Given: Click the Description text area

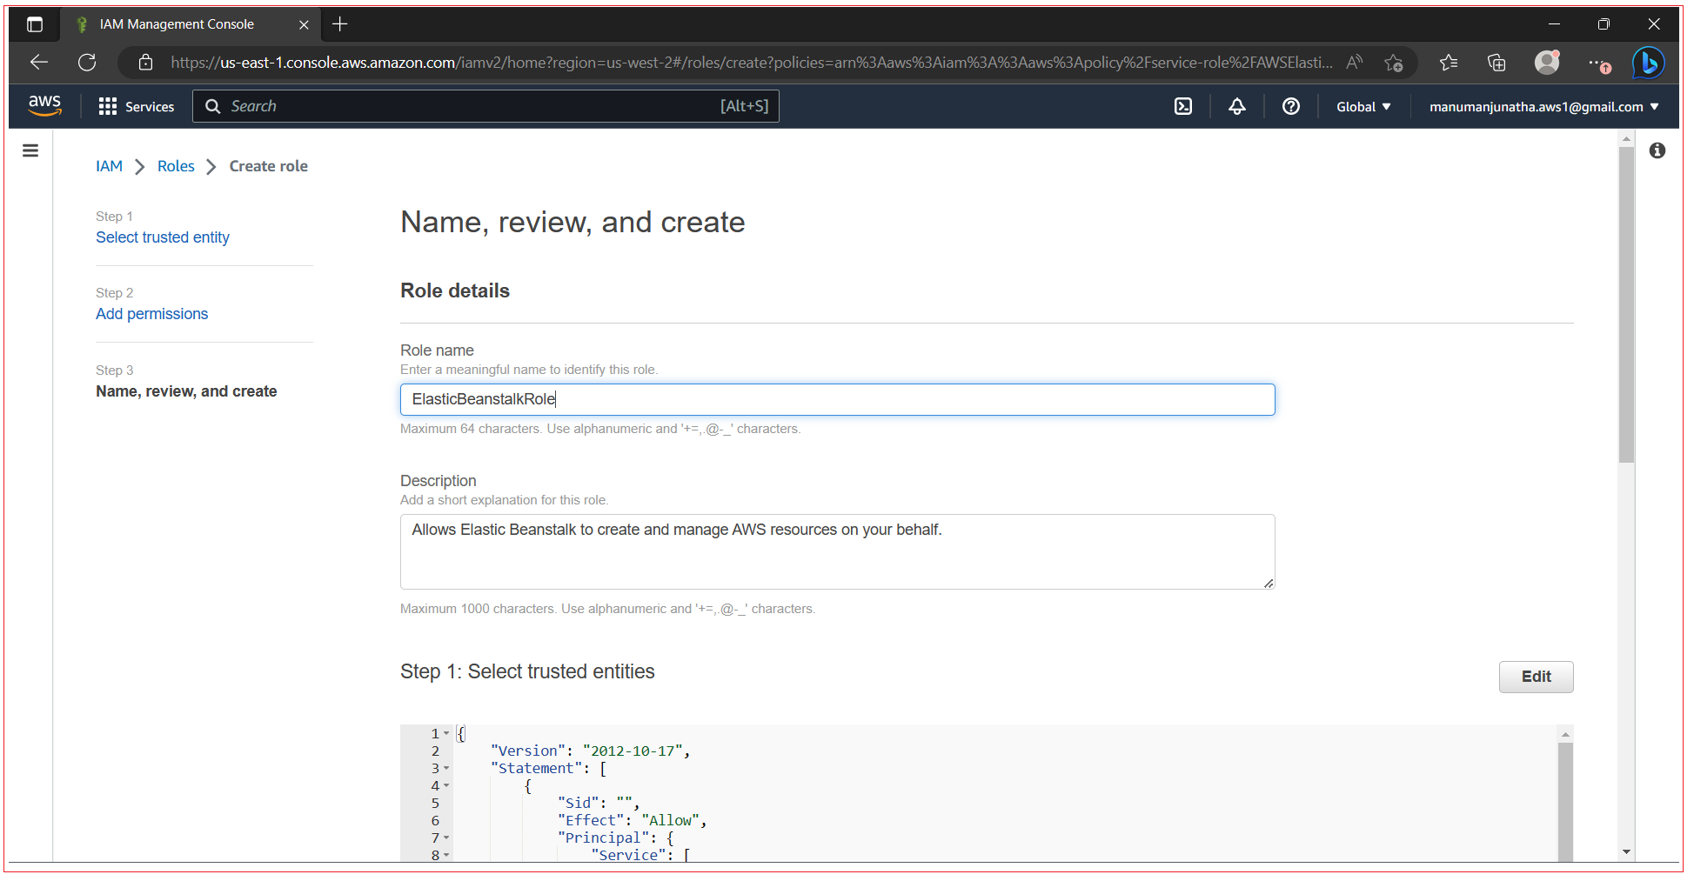Looking at the screenshot, I should click(x=838, y=551).
